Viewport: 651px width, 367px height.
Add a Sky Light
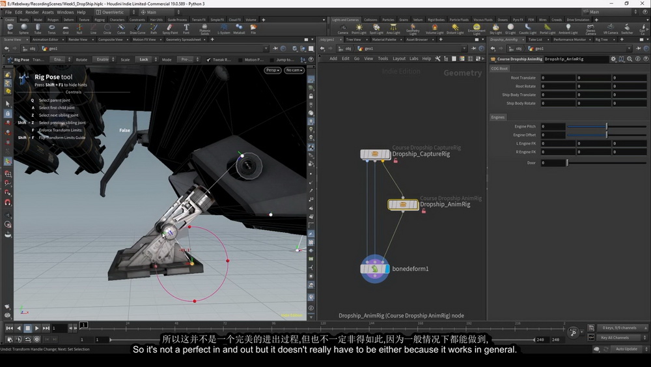click(495, 29)
